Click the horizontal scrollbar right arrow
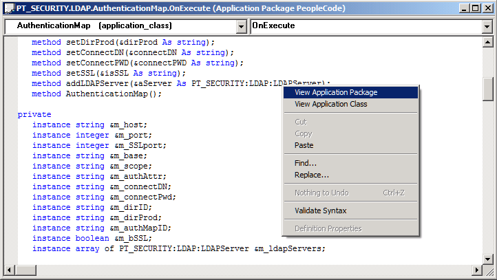 tap(477, 270)
